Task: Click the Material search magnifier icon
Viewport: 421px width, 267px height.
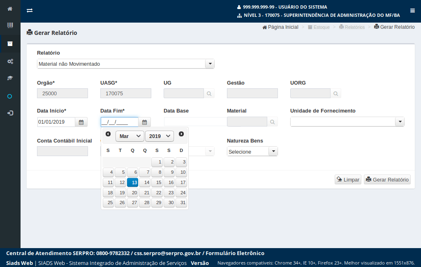Action: [x=272, y=122]
